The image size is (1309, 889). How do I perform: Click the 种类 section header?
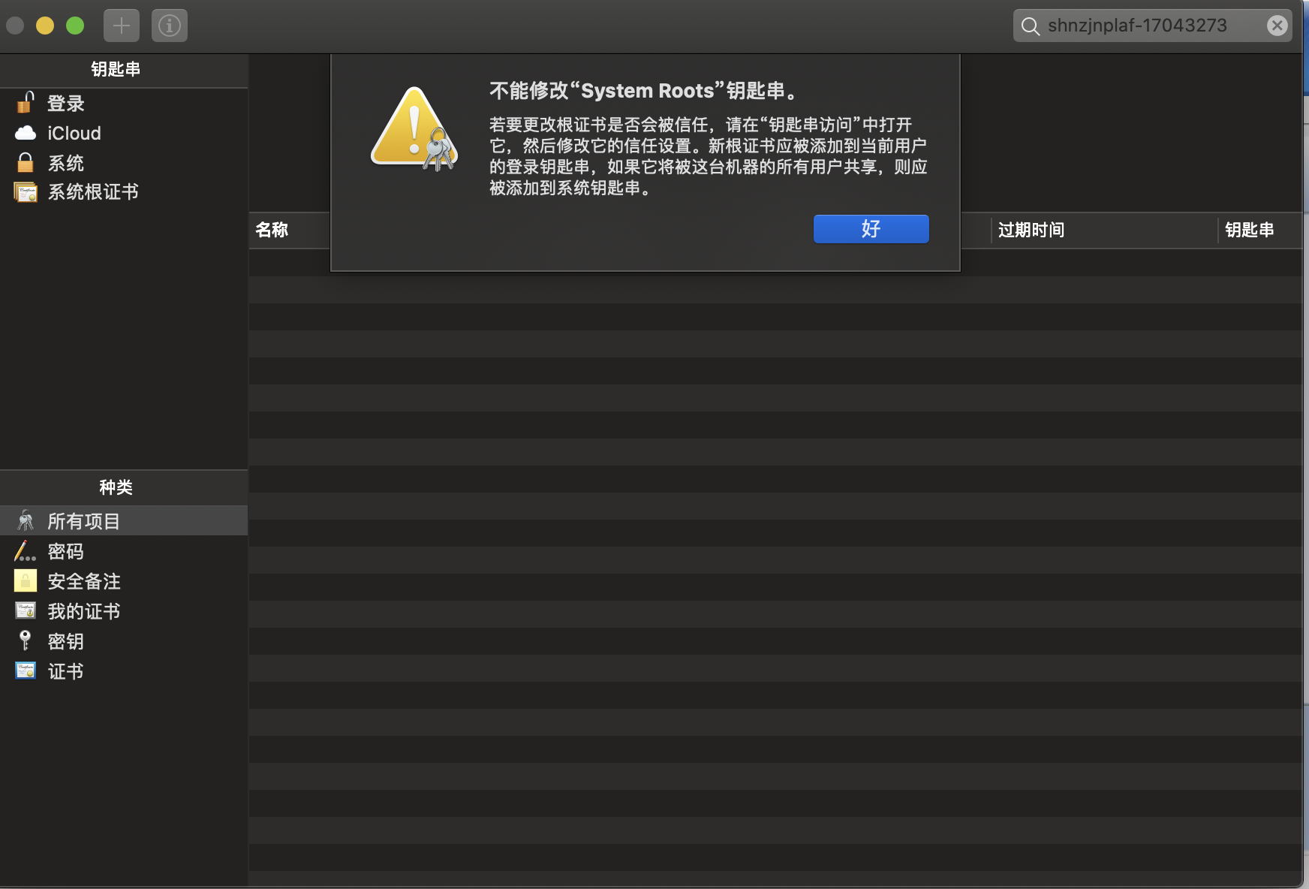pyautogui.click(x=116, y=488)
